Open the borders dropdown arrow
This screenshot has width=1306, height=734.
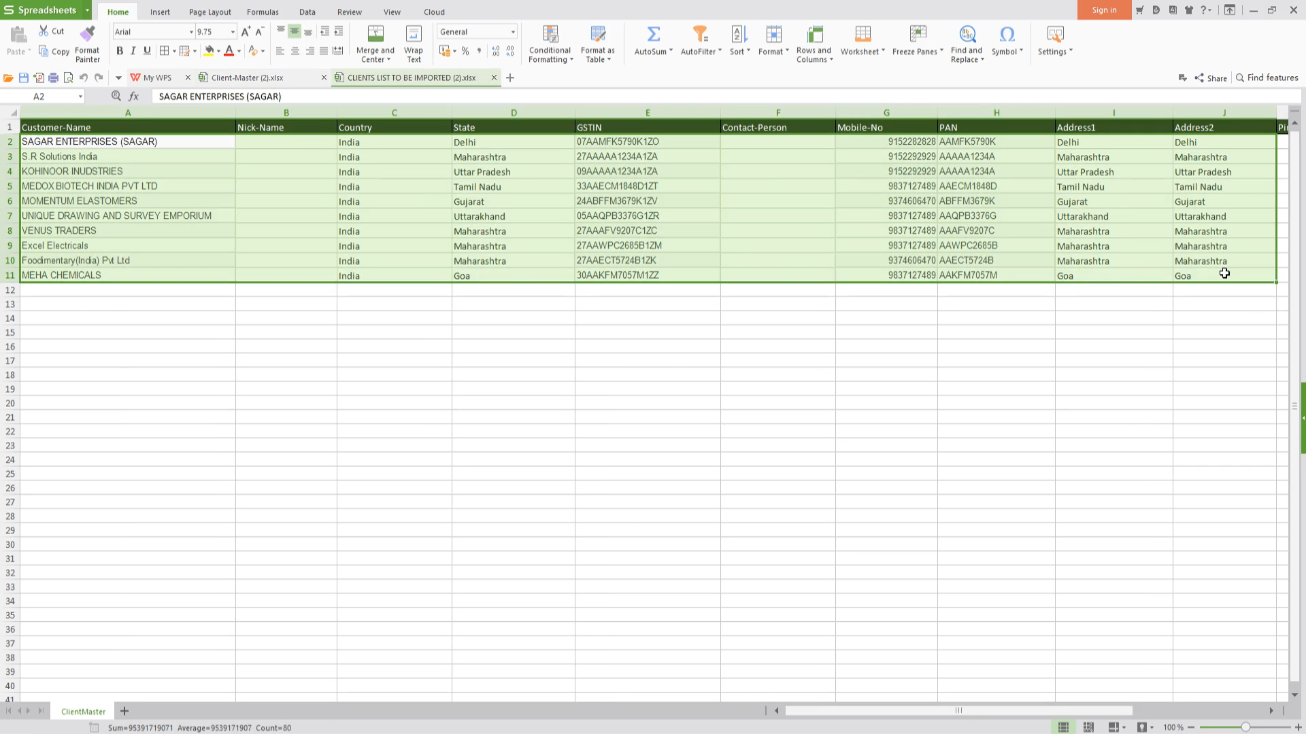[174, 51]
